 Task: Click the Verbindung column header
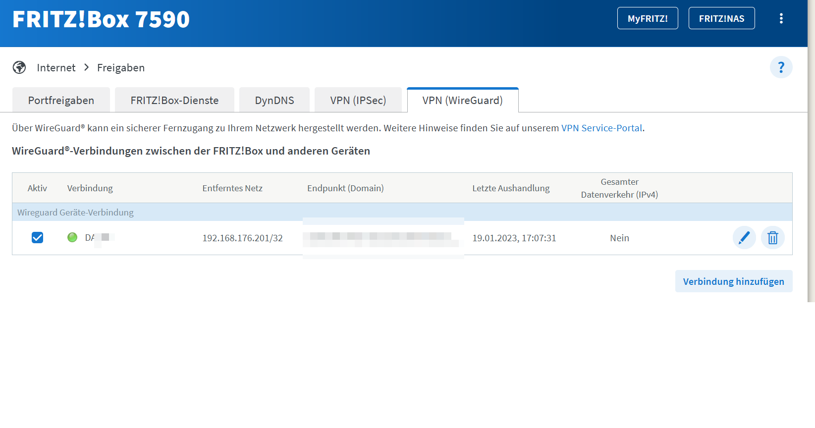90,188
